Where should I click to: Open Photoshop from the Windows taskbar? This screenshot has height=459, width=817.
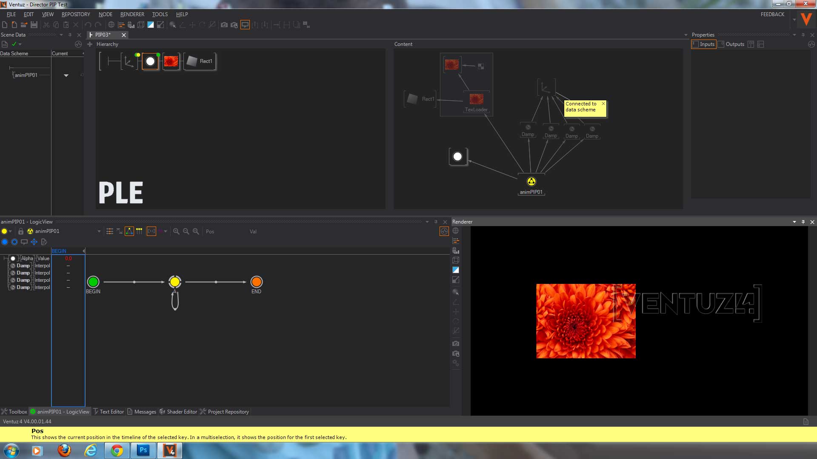point(143,450)
